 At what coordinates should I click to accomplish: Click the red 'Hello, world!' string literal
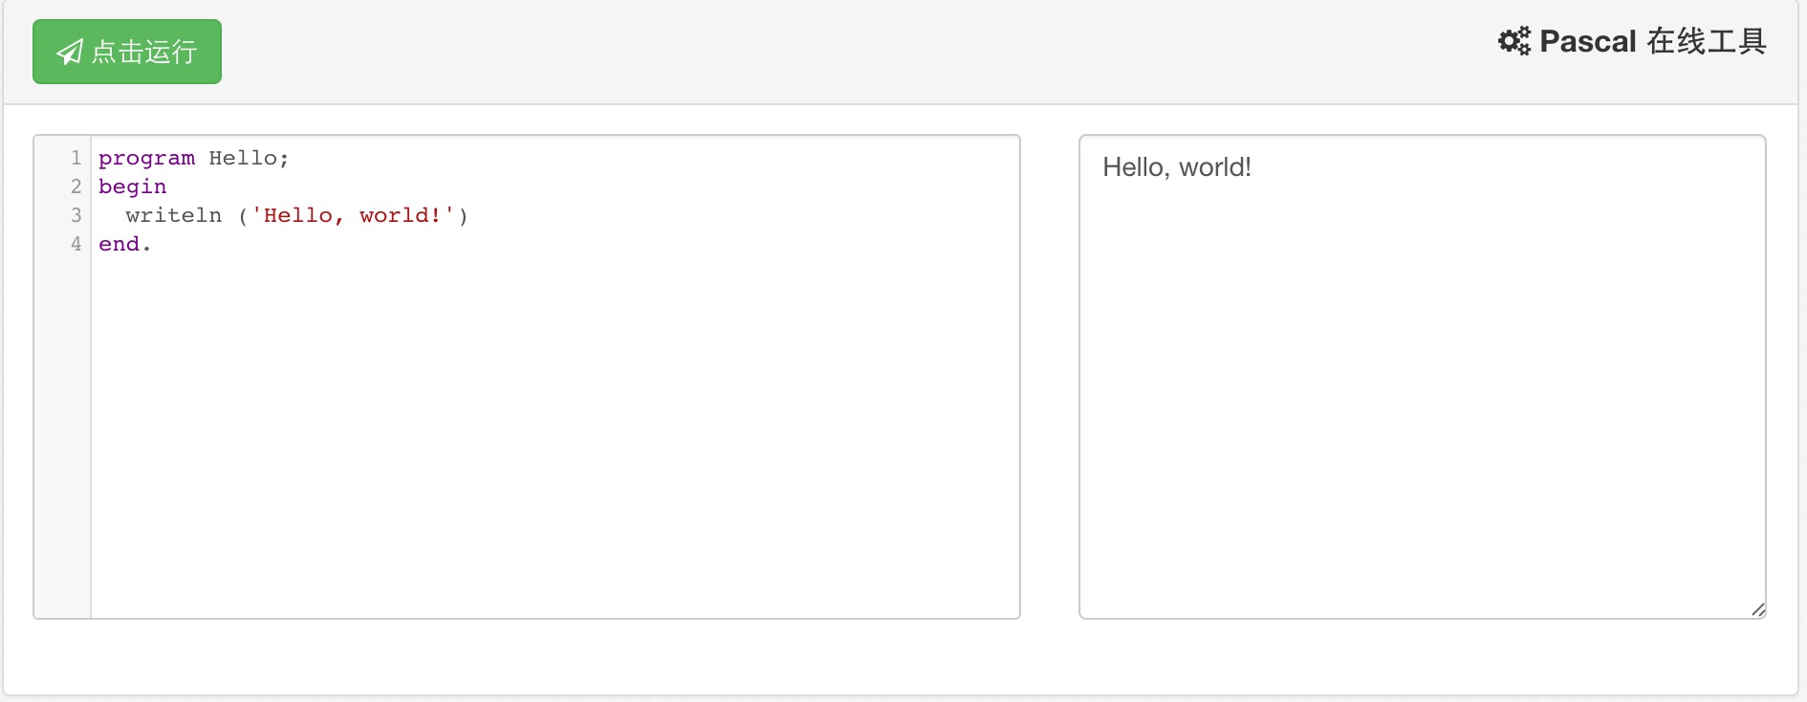click(352, 215)
